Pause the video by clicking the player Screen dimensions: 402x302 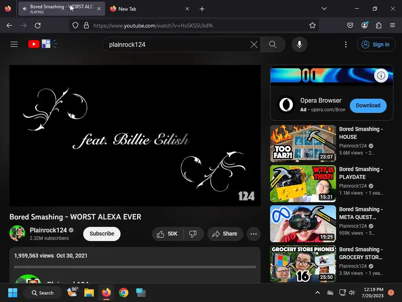pos(135,136)
